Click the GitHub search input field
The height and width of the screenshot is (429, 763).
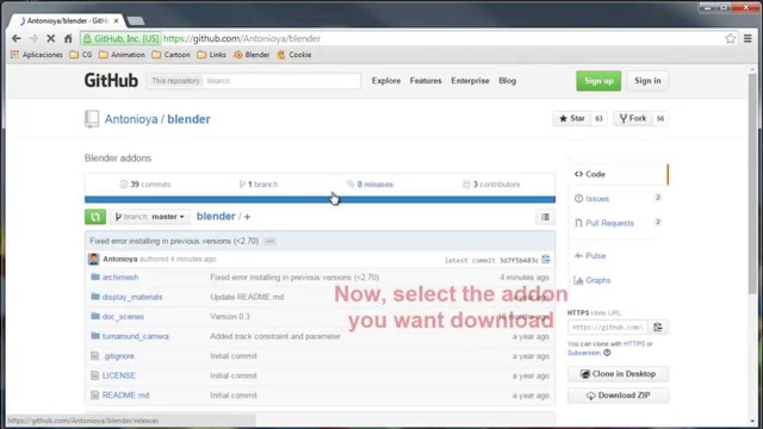(x=282, y=81)
